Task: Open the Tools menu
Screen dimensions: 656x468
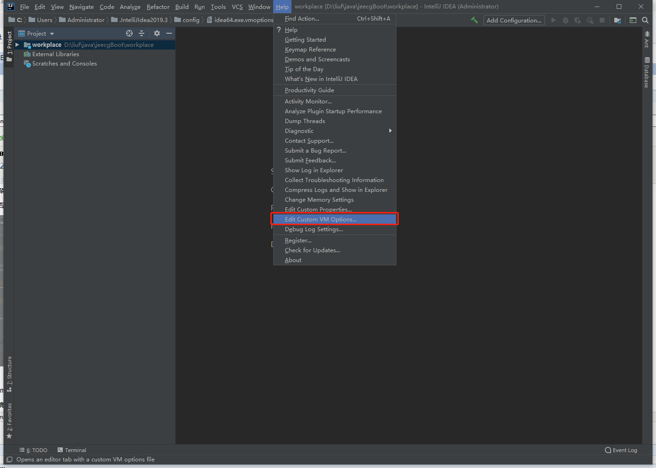Action: coord(218,7)
